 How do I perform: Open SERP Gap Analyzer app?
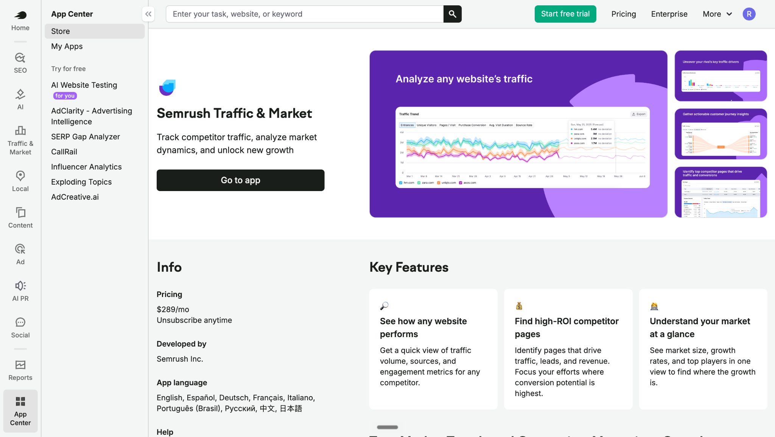click(86, 137)
